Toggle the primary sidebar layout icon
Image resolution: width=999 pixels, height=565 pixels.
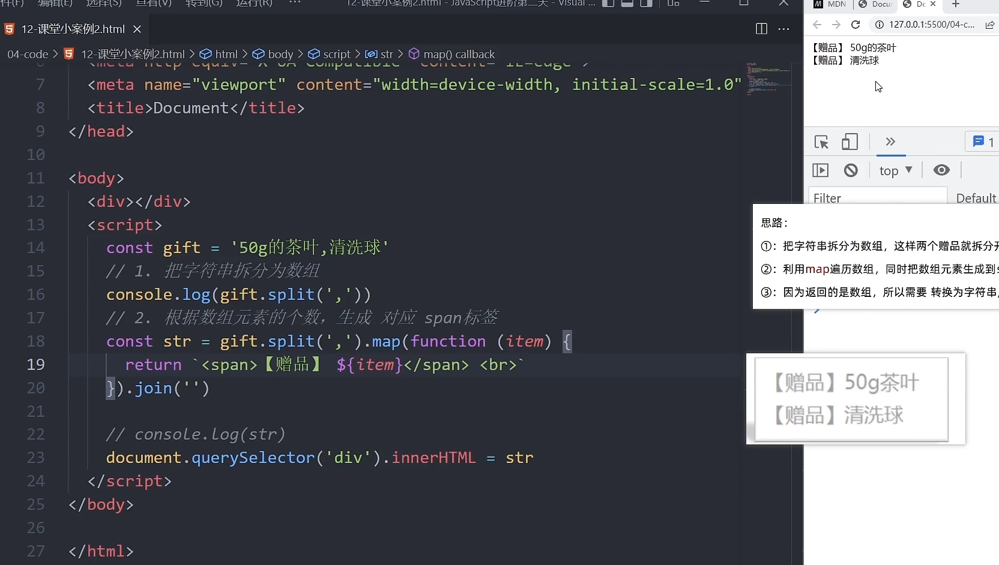[608, 3]
